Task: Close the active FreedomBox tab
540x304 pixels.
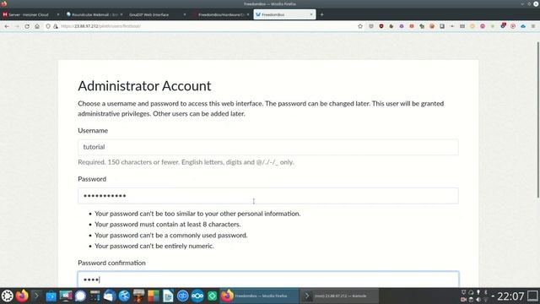Action: (311, 14)
